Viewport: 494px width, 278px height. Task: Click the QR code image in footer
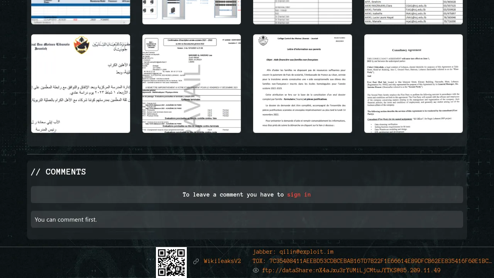(171, 262)
